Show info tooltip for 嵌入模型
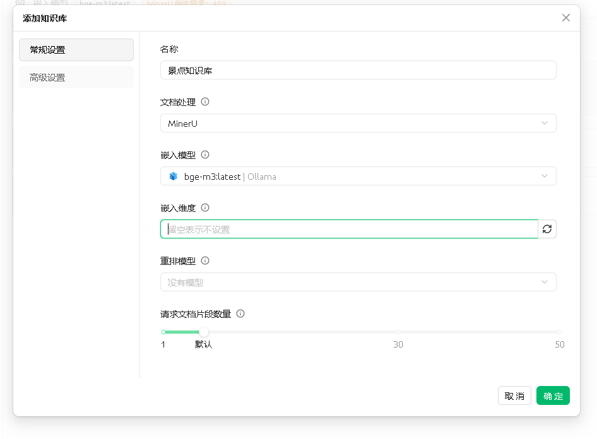The height and width of the screenshot is (439, 597). [x=205, y=155]
